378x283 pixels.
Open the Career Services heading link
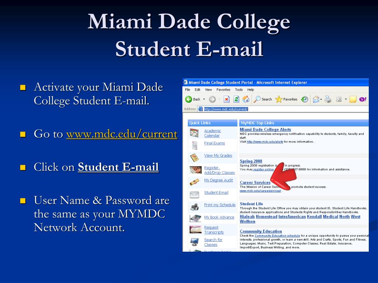[x=255, y=182]
